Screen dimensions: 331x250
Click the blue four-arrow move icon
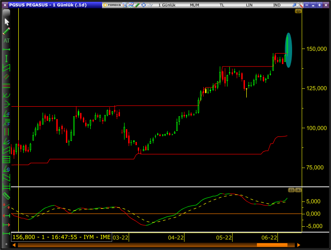pyautogui.click(x=144, y=5)
